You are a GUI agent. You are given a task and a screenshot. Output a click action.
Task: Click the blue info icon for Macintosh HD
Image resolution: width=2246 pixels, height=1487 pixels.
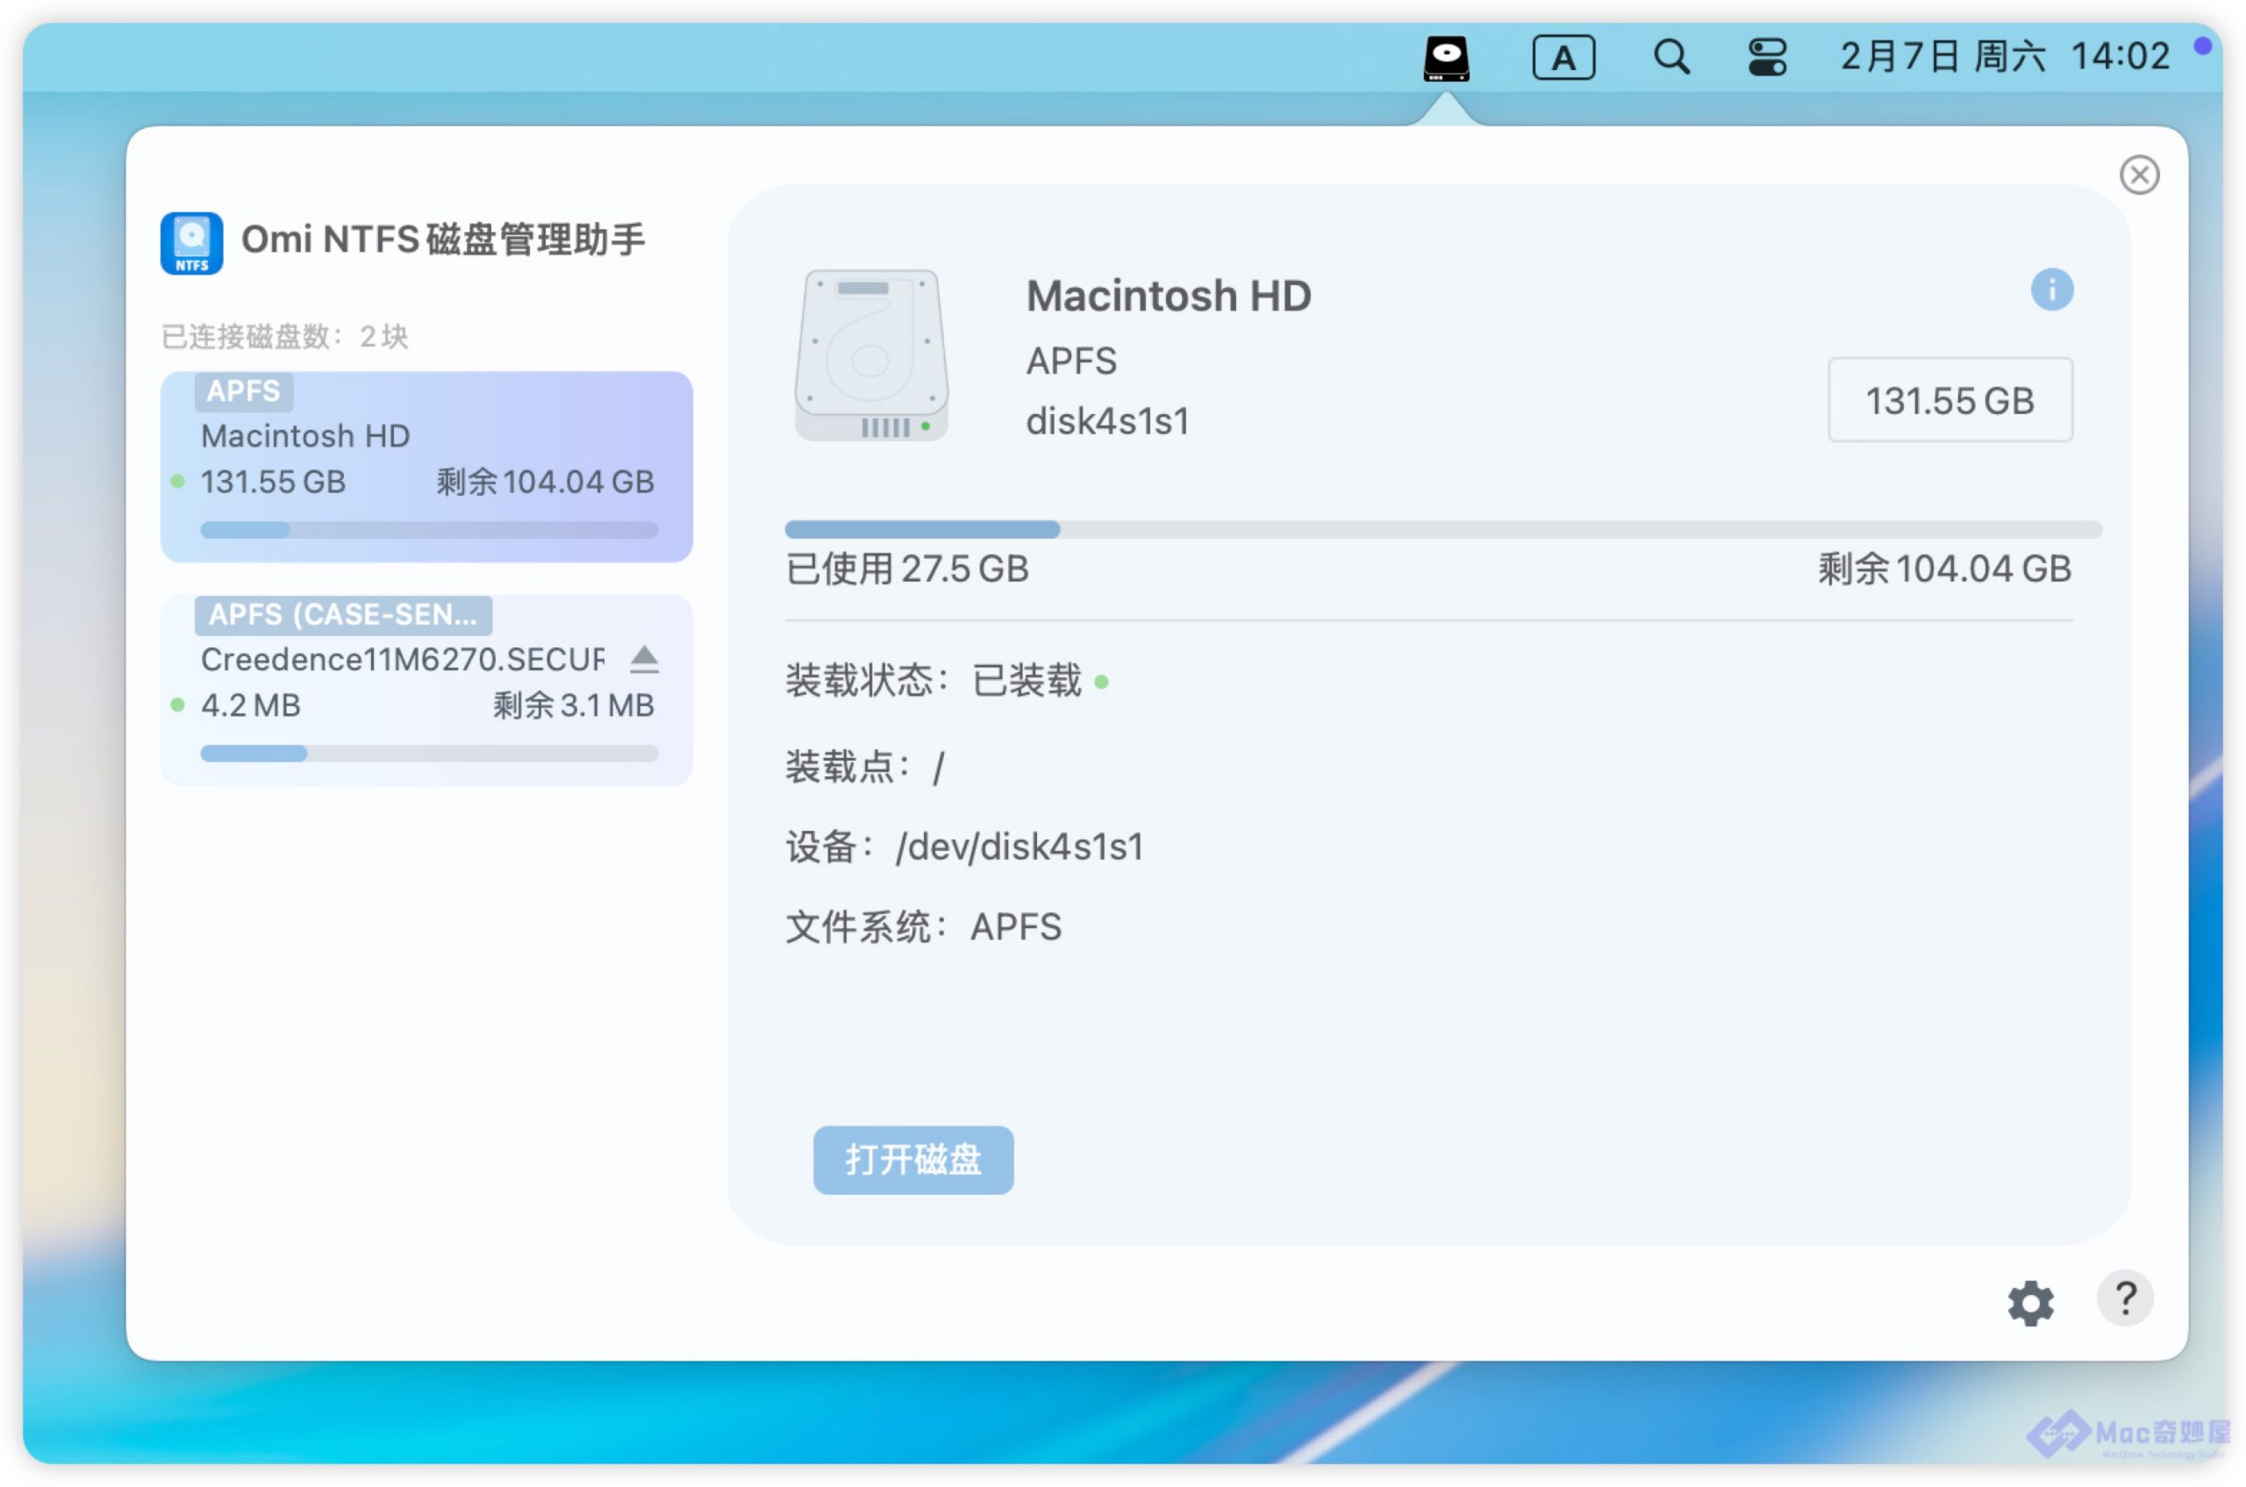pyautogui.click(x=2050, y=290)
